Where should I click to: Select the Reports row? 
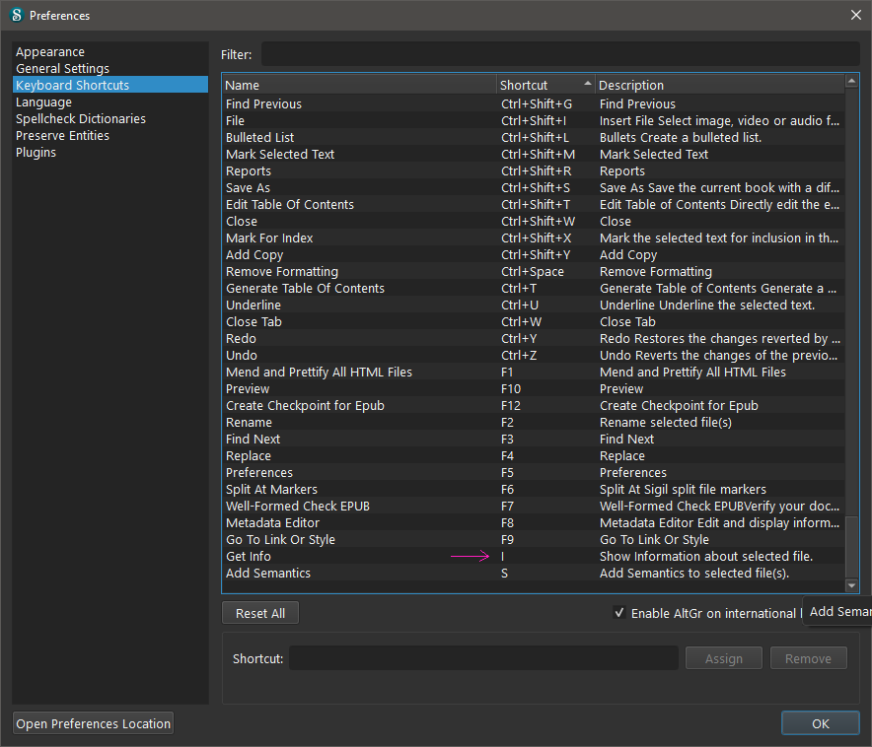click(x=534, y=171)
